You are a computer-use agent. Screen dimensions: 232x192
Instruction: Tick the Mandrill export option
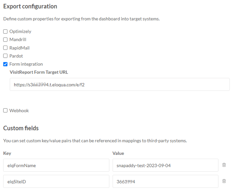tap(5, 40)
